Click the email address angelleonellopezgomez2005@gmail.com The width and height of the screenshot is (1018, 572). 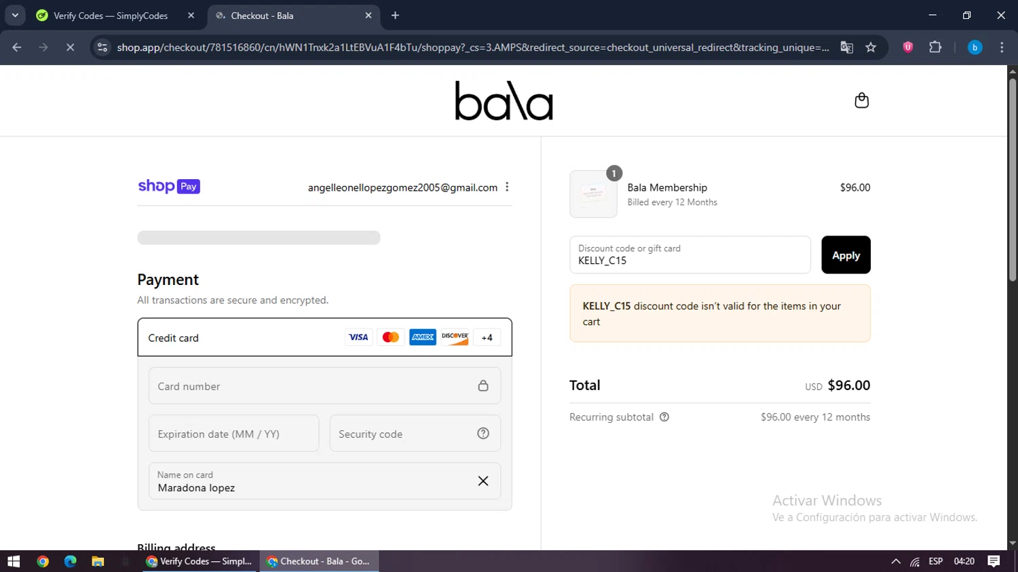click(402, 187)
